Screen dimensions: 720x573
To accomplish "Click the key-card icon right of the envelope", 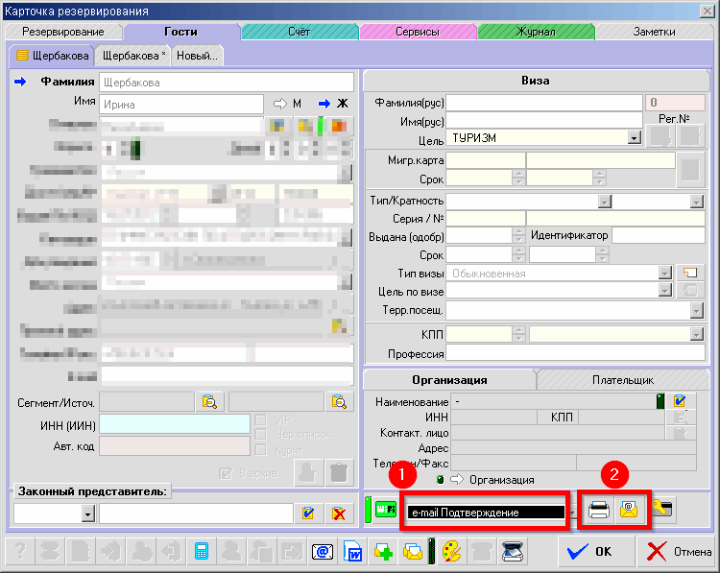I will tap(661, 511).
